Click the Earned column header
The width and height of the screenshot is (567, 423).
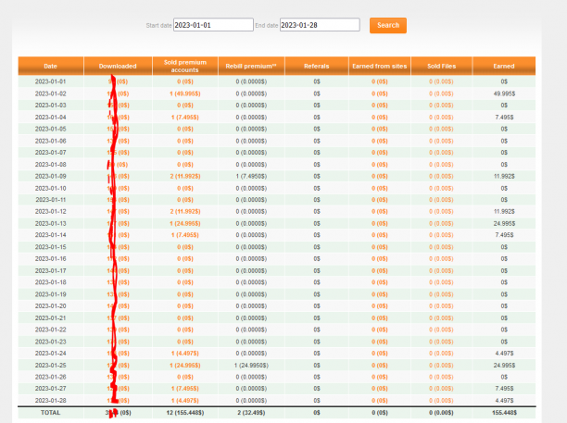504,66
